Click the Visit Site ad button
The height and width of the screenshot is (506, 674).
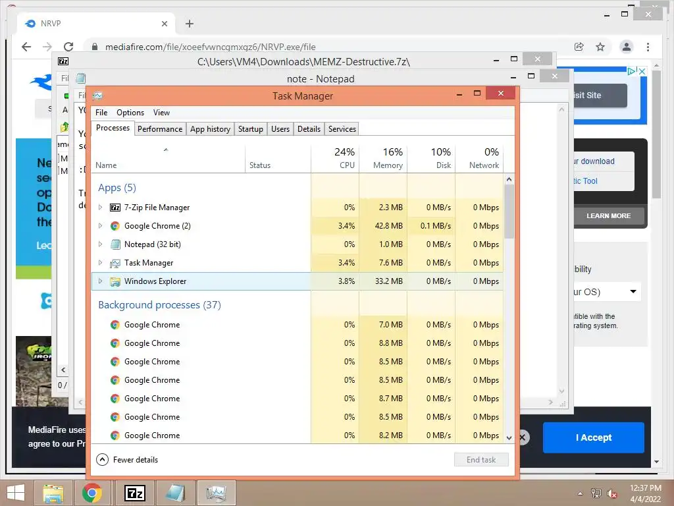click(600, 96)
